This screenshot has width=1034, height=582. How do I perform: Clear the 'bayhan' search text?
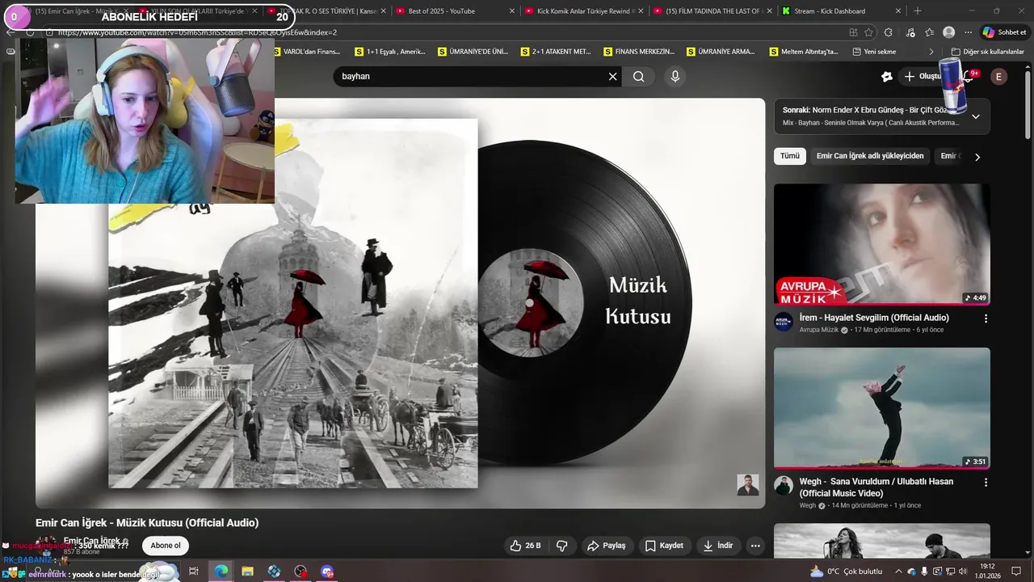[612, 76]
